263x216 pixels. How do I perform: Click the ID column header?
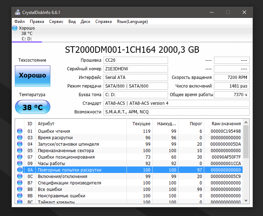coord(30,124)
